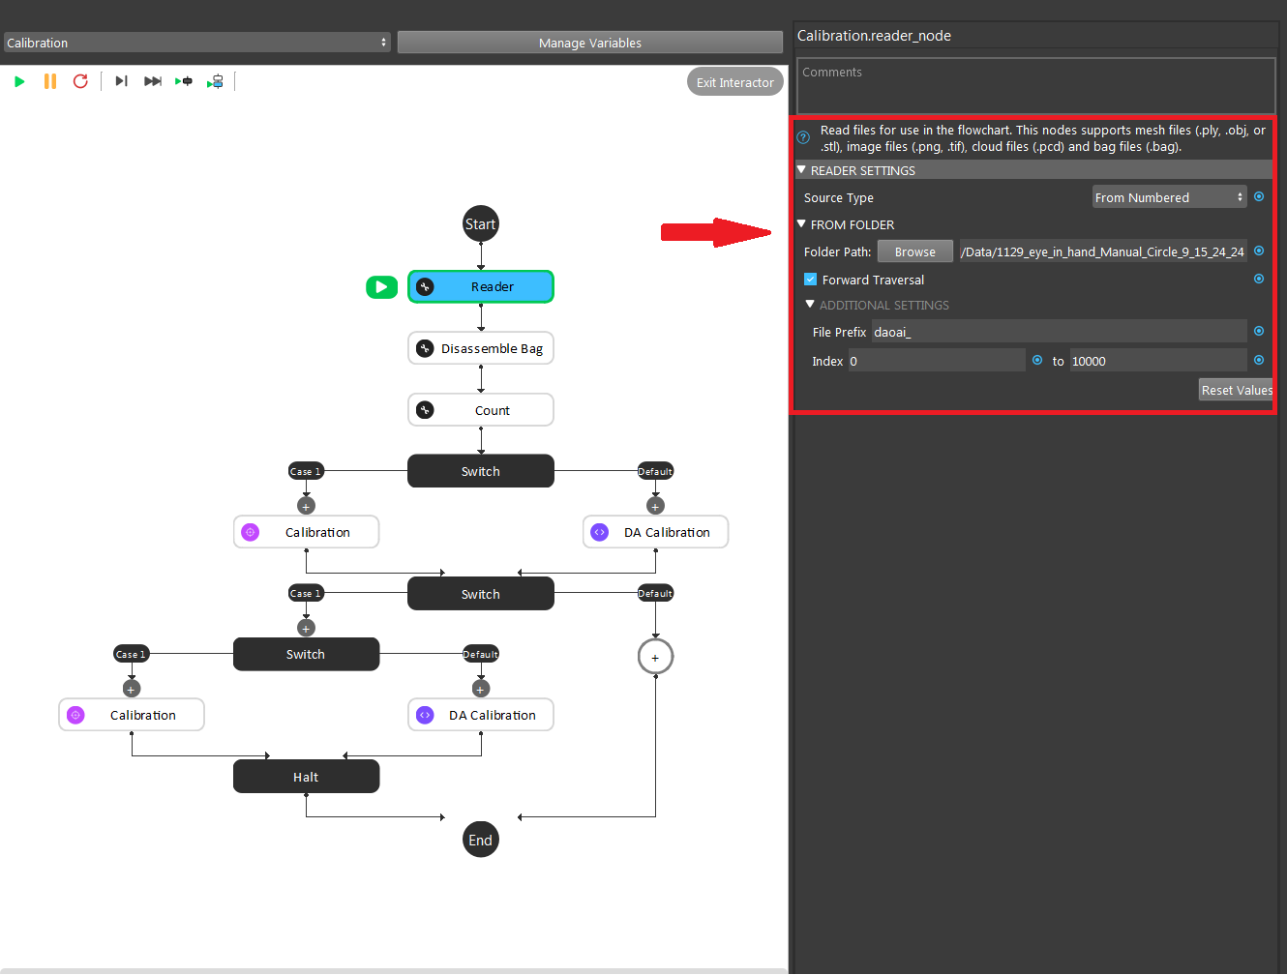The image size is (1287, 975).
Task: Select the Reader node in flowchart
Action: pyautogui.click(x=481, y=286)
